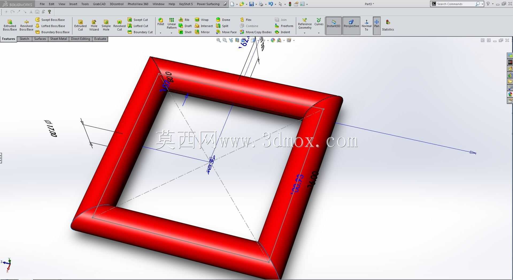The width and height of the screenshot is (513, 280).
Task: Expand the Fillet dropdown arrow
Action: pos(161,33)
